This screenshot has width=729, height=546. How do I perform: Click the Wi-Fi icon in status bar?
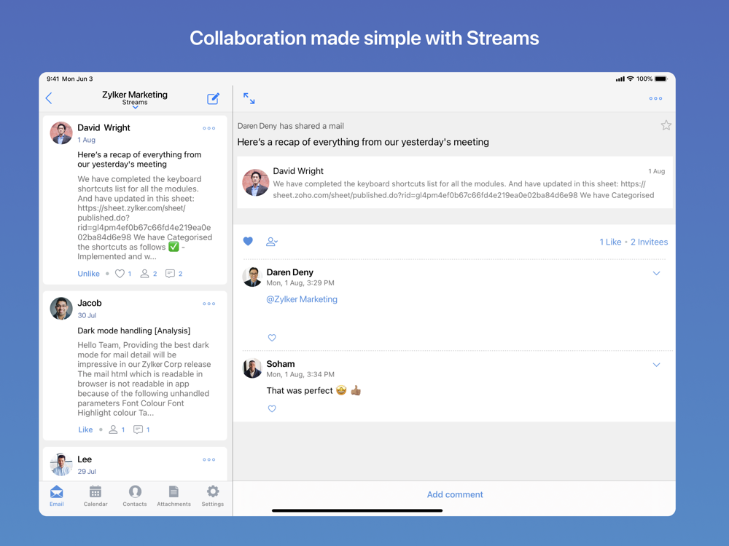[631, 79]
